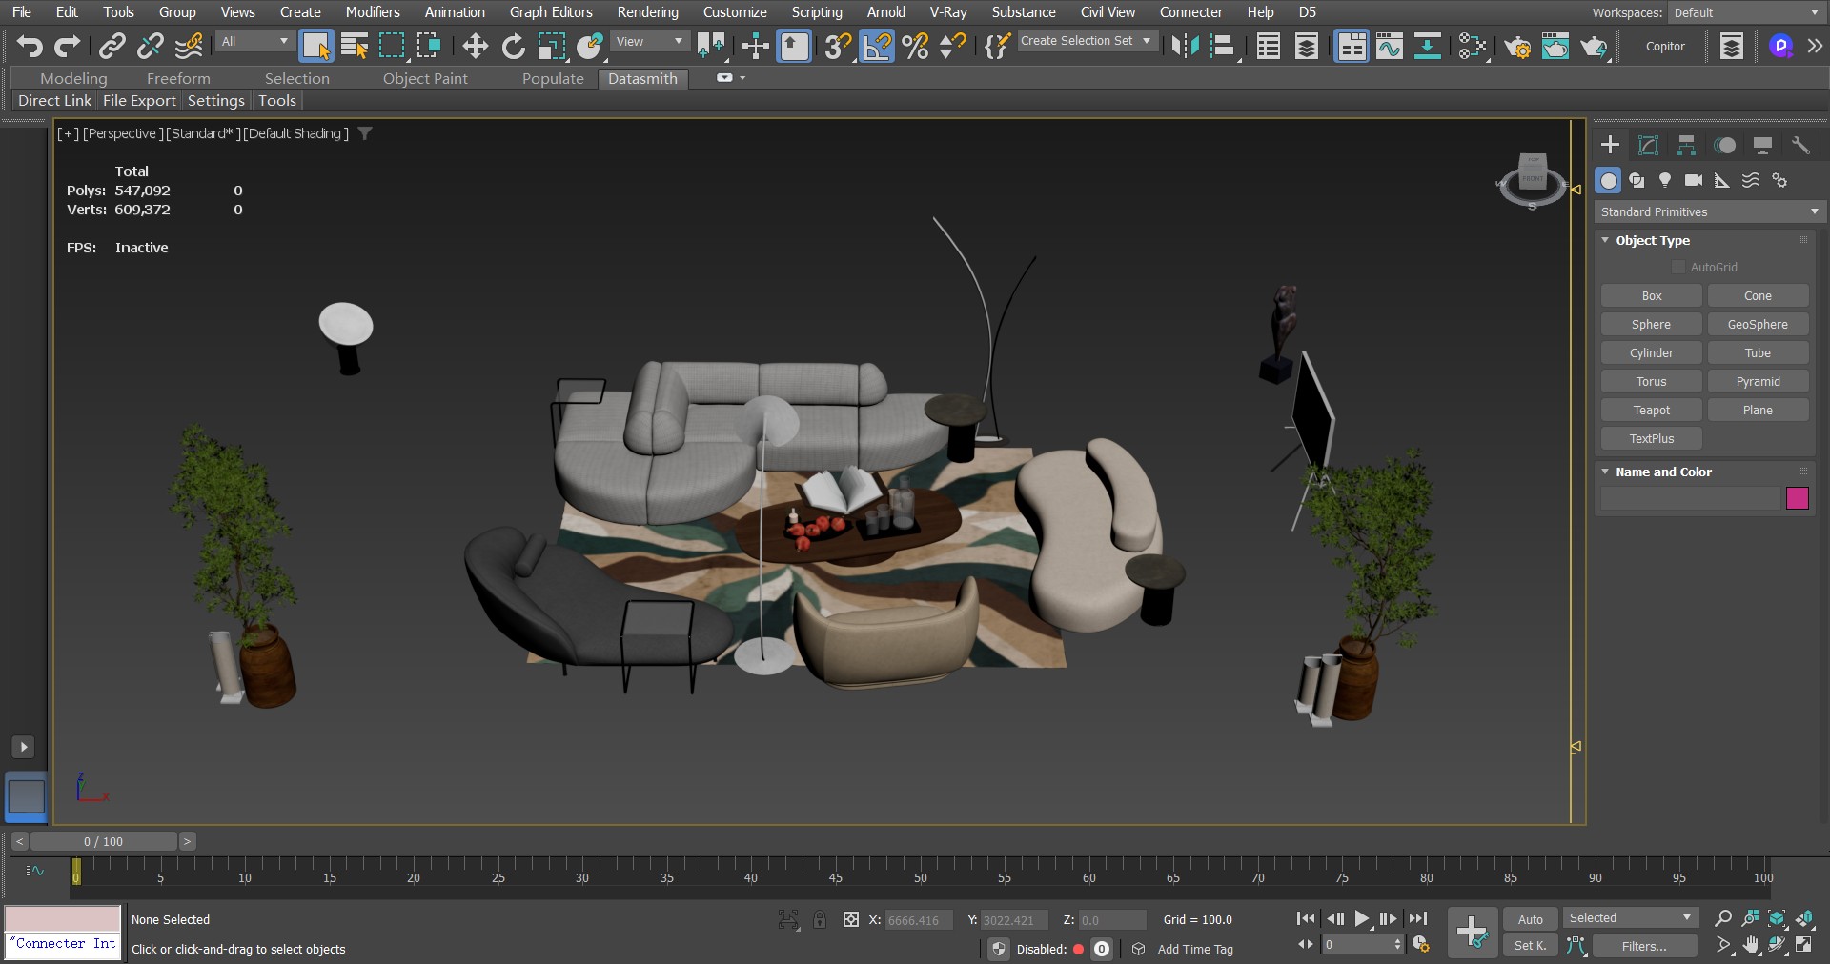The width and height of the screenshot is (1830, 964).
Task: Open the Standard Primitives dropdown
Action: click(x=1710, y=211)
